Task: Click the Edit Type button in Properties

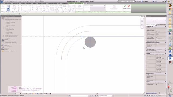Action: pos(162,25)
